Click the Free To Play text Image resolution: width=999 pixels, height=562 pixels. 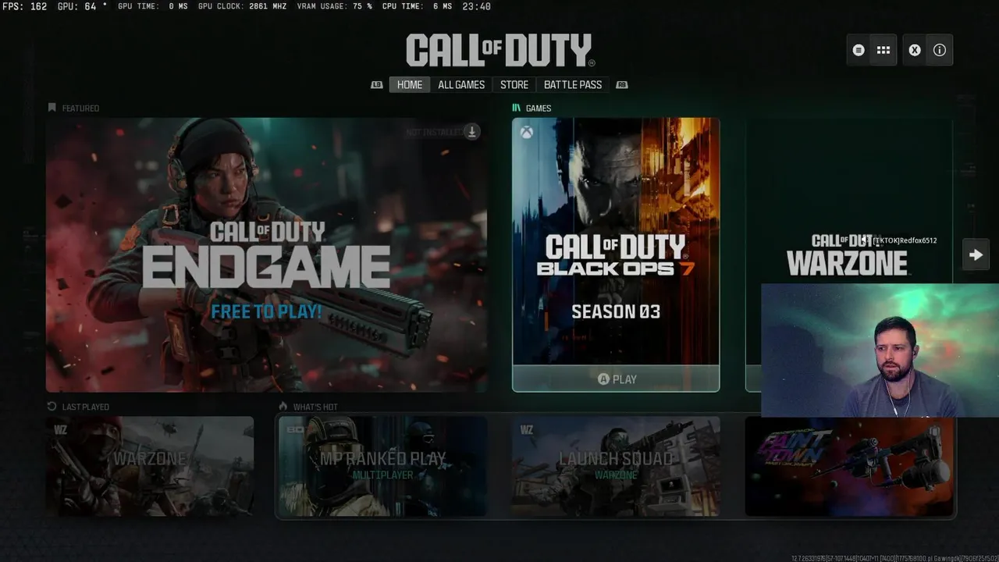pos(266,311)
